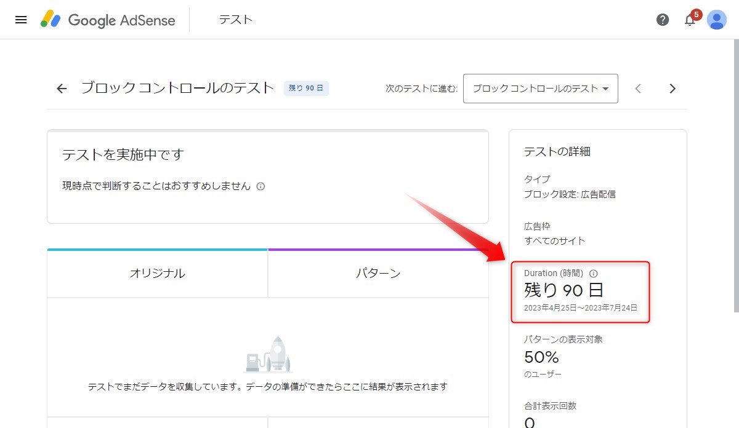Click info icon next to Duration (時間)
This screenshot has height=428, width=739.
[594, 274]
